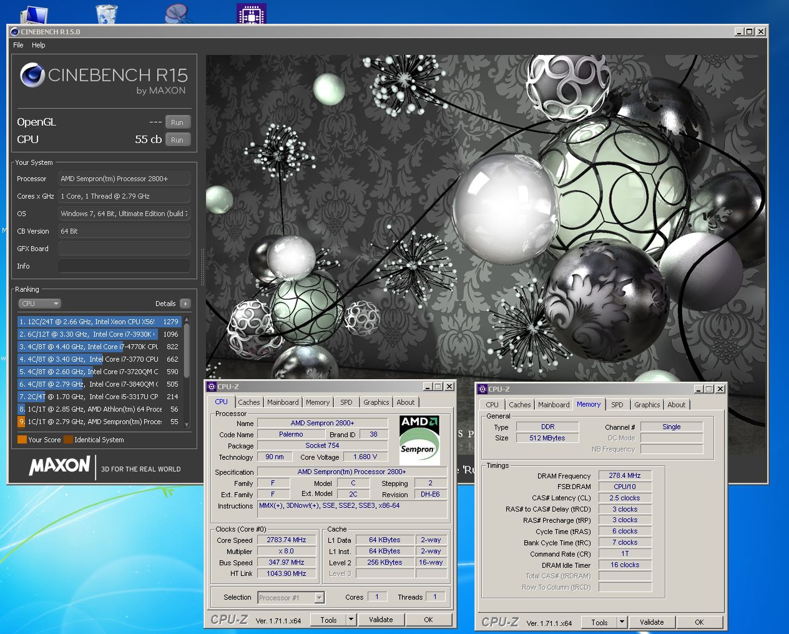
Task: Select ranking entry Intel Xeon CPU X56 with 1279
Action: pyautogui.click(x=99, y=322)
